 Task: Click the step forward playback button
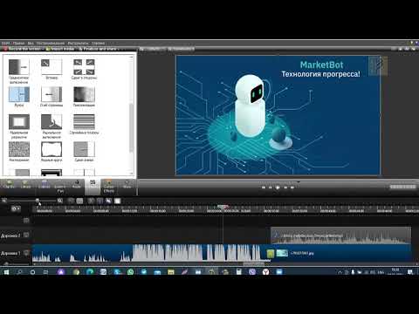click(x=285, y=188)
